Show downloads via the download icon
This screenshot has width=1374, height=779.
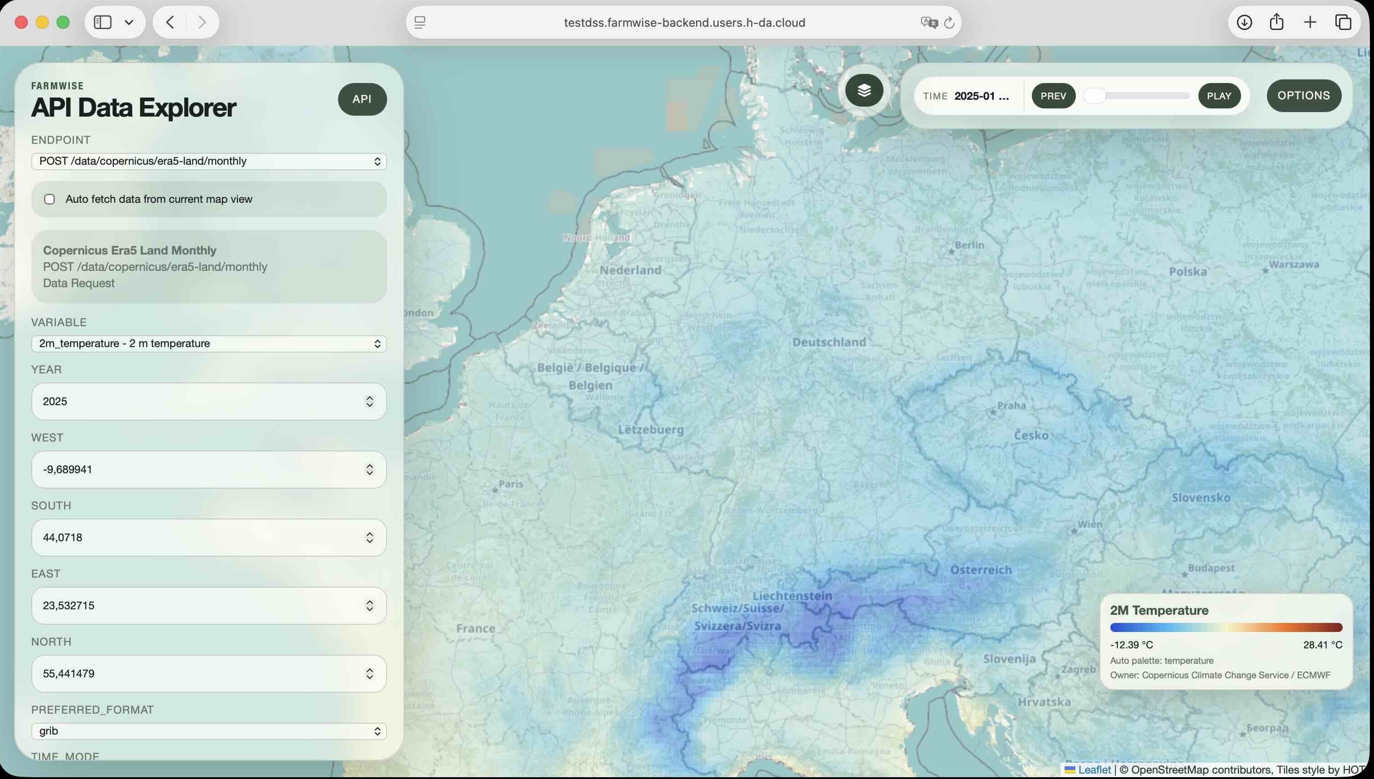coord(1244,22)
